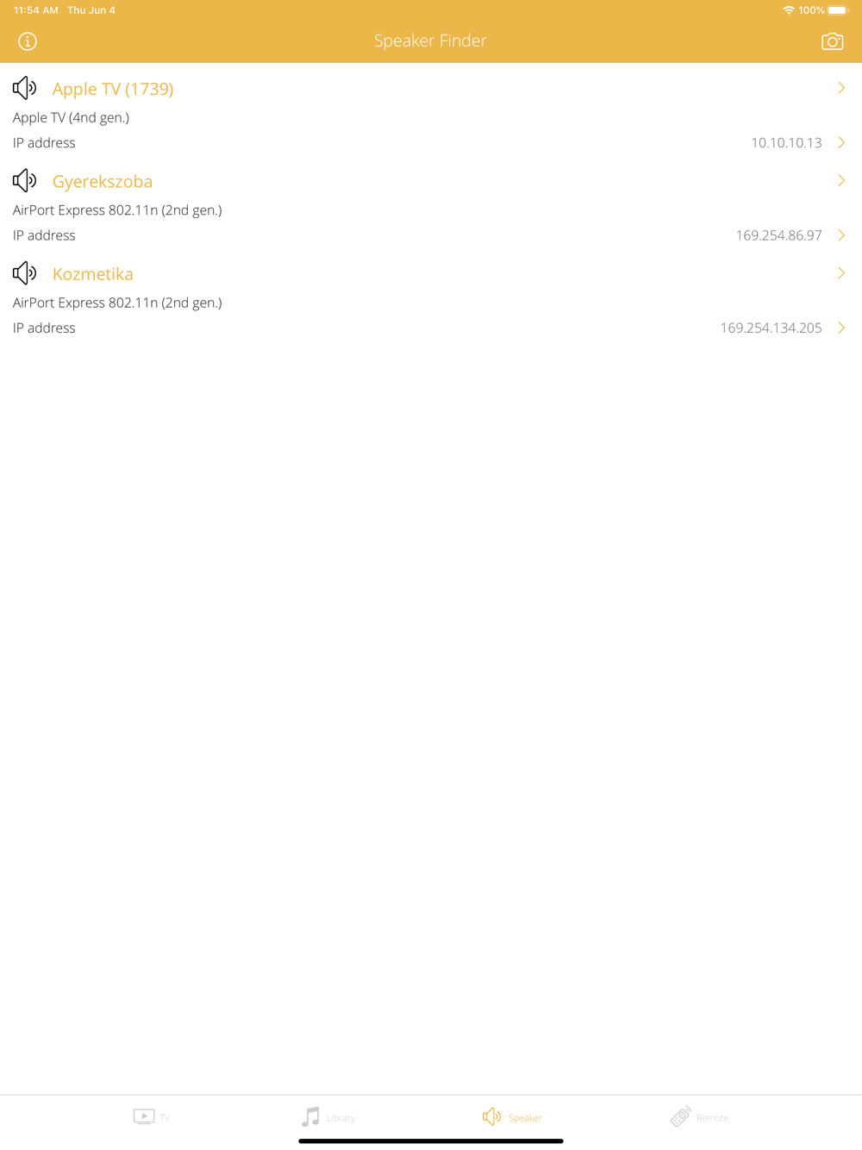The width and height of the screenshot is (862, 1150).
Task: Open the Gyerekszoba speaker title
Action: [103, 181]
